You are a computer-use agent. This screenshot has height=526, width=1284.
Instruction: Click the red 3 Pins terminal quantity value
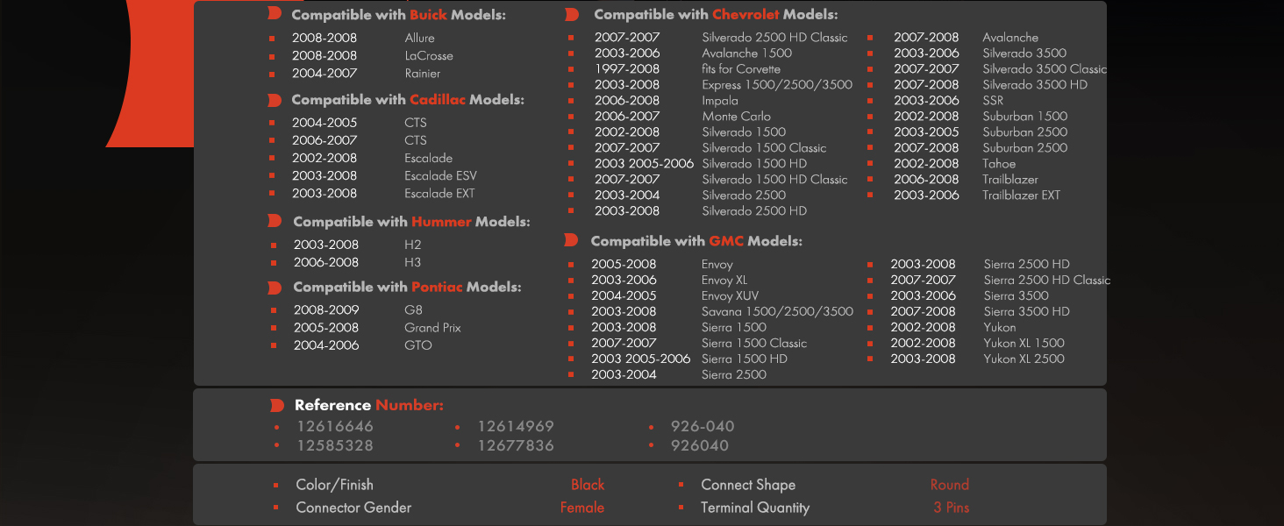(x=952, y=508)
